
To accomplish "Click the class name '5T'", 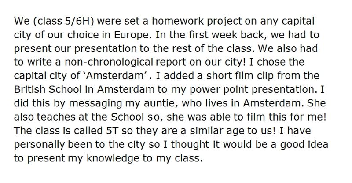I will point(112,131).
